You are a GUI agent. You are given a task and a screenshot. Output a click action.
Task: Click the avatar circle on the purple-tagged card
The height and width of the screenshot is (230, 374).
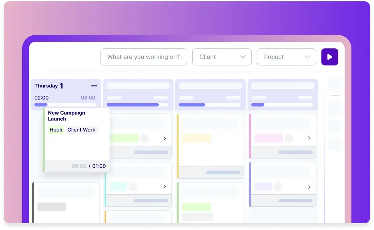click(277, 187)
